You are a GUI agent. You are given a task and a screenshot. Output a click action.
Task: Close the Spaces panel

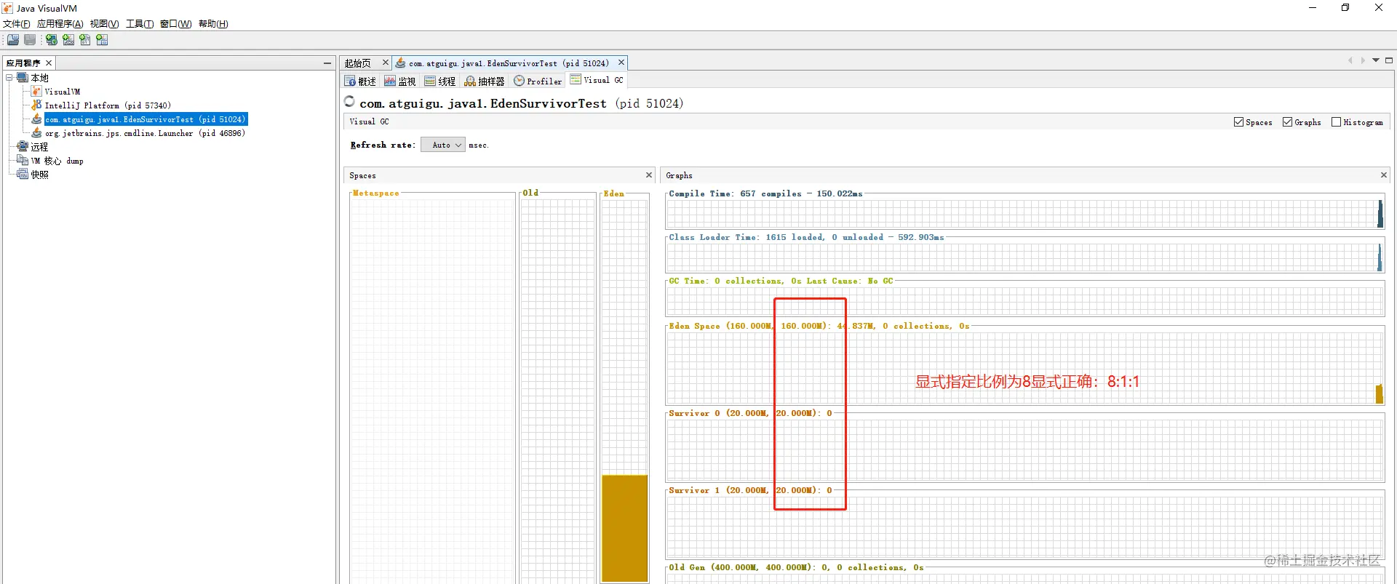point(649,175)
